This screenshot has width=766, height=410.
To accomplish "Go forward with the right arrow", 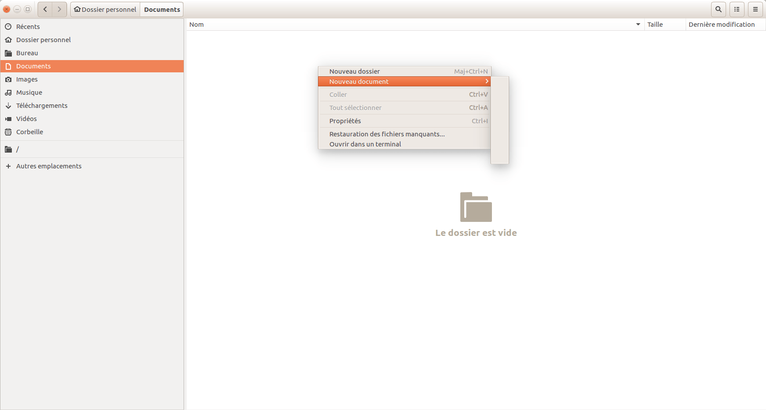I will click(x=59, y=9).
